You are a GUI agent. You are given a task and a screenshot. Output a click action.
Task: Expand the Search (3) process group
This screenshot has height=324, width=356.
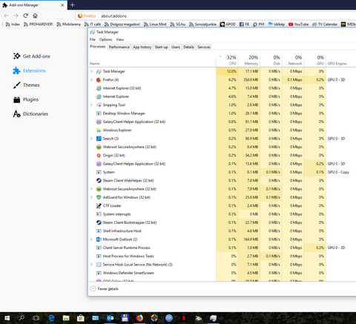(x=91, y=139)
